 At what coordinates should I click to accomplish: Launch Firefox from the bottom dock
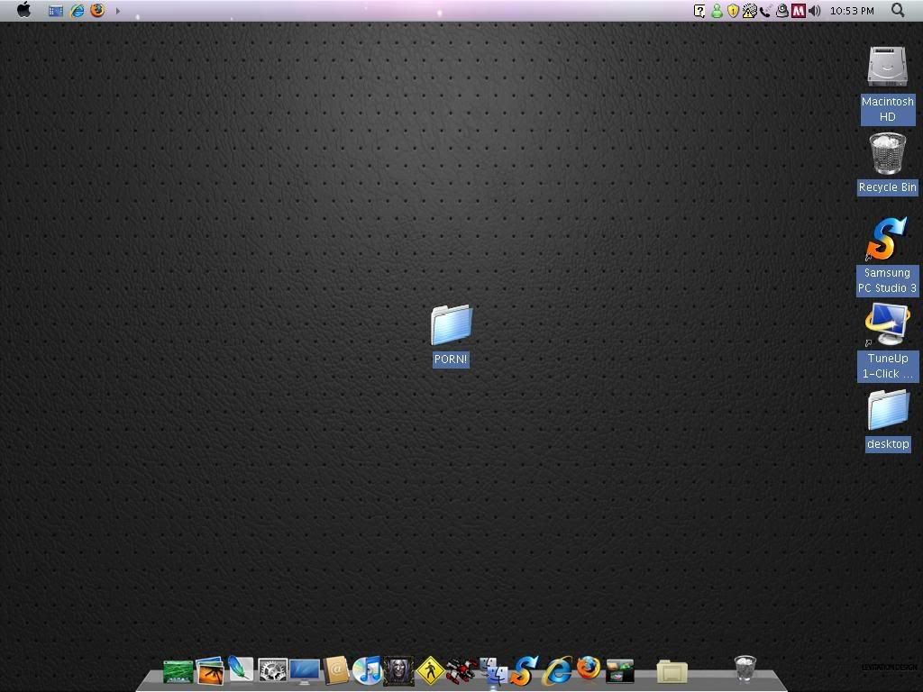(589, 669)
